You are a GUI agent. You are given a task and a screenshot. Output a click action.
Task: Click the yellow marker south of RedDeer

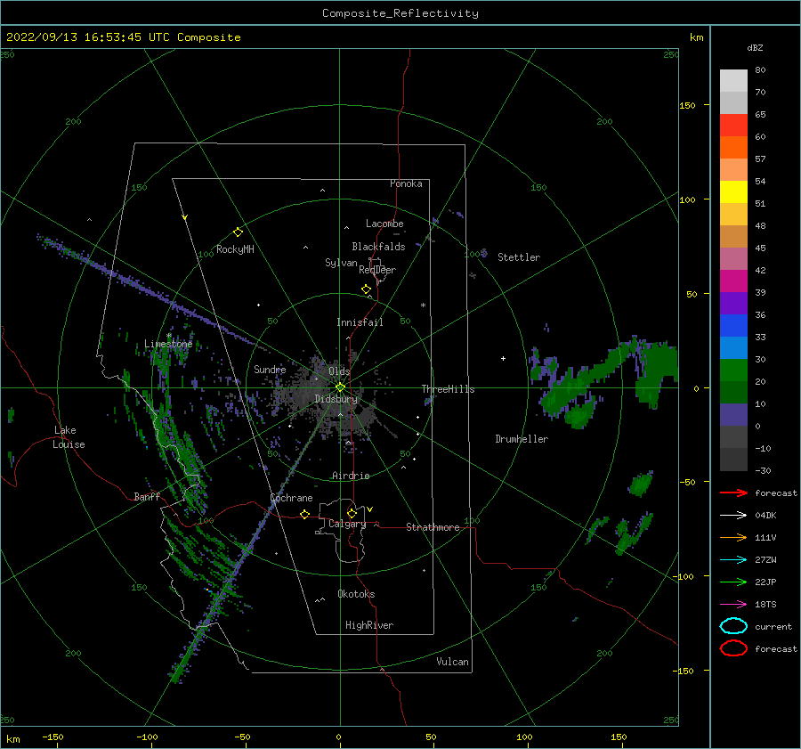pyautogui.click(x=366, y=289)
